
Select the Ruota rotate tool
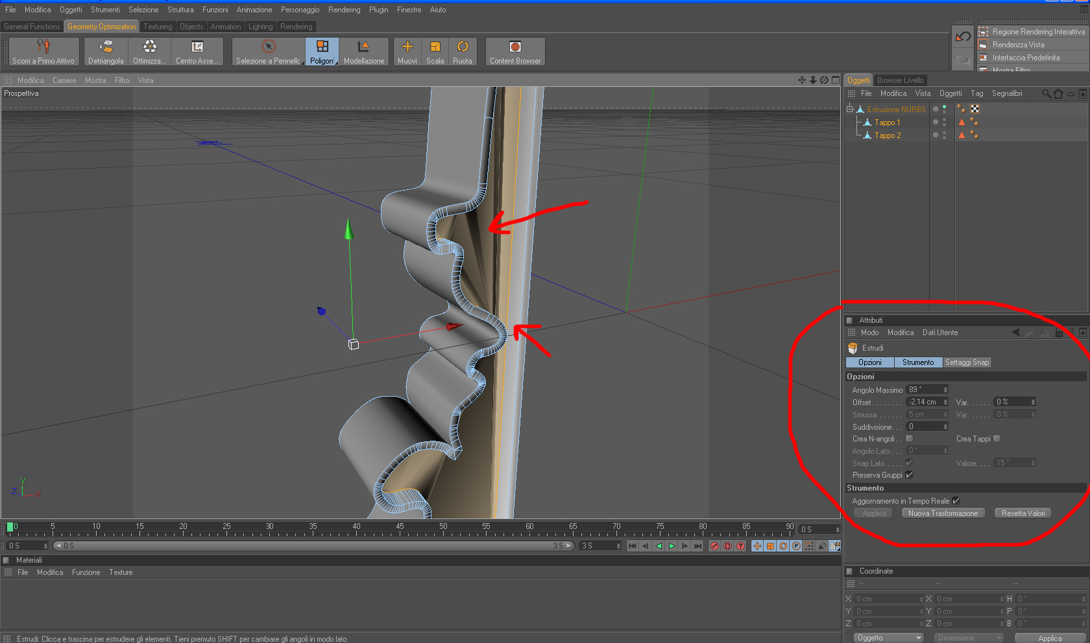click(x=463, y=51)
